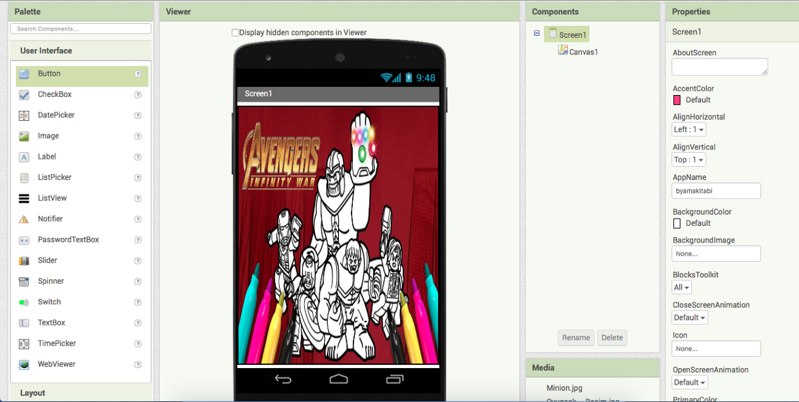
Task: Open help for ListView component
Action: coord(138,199)
